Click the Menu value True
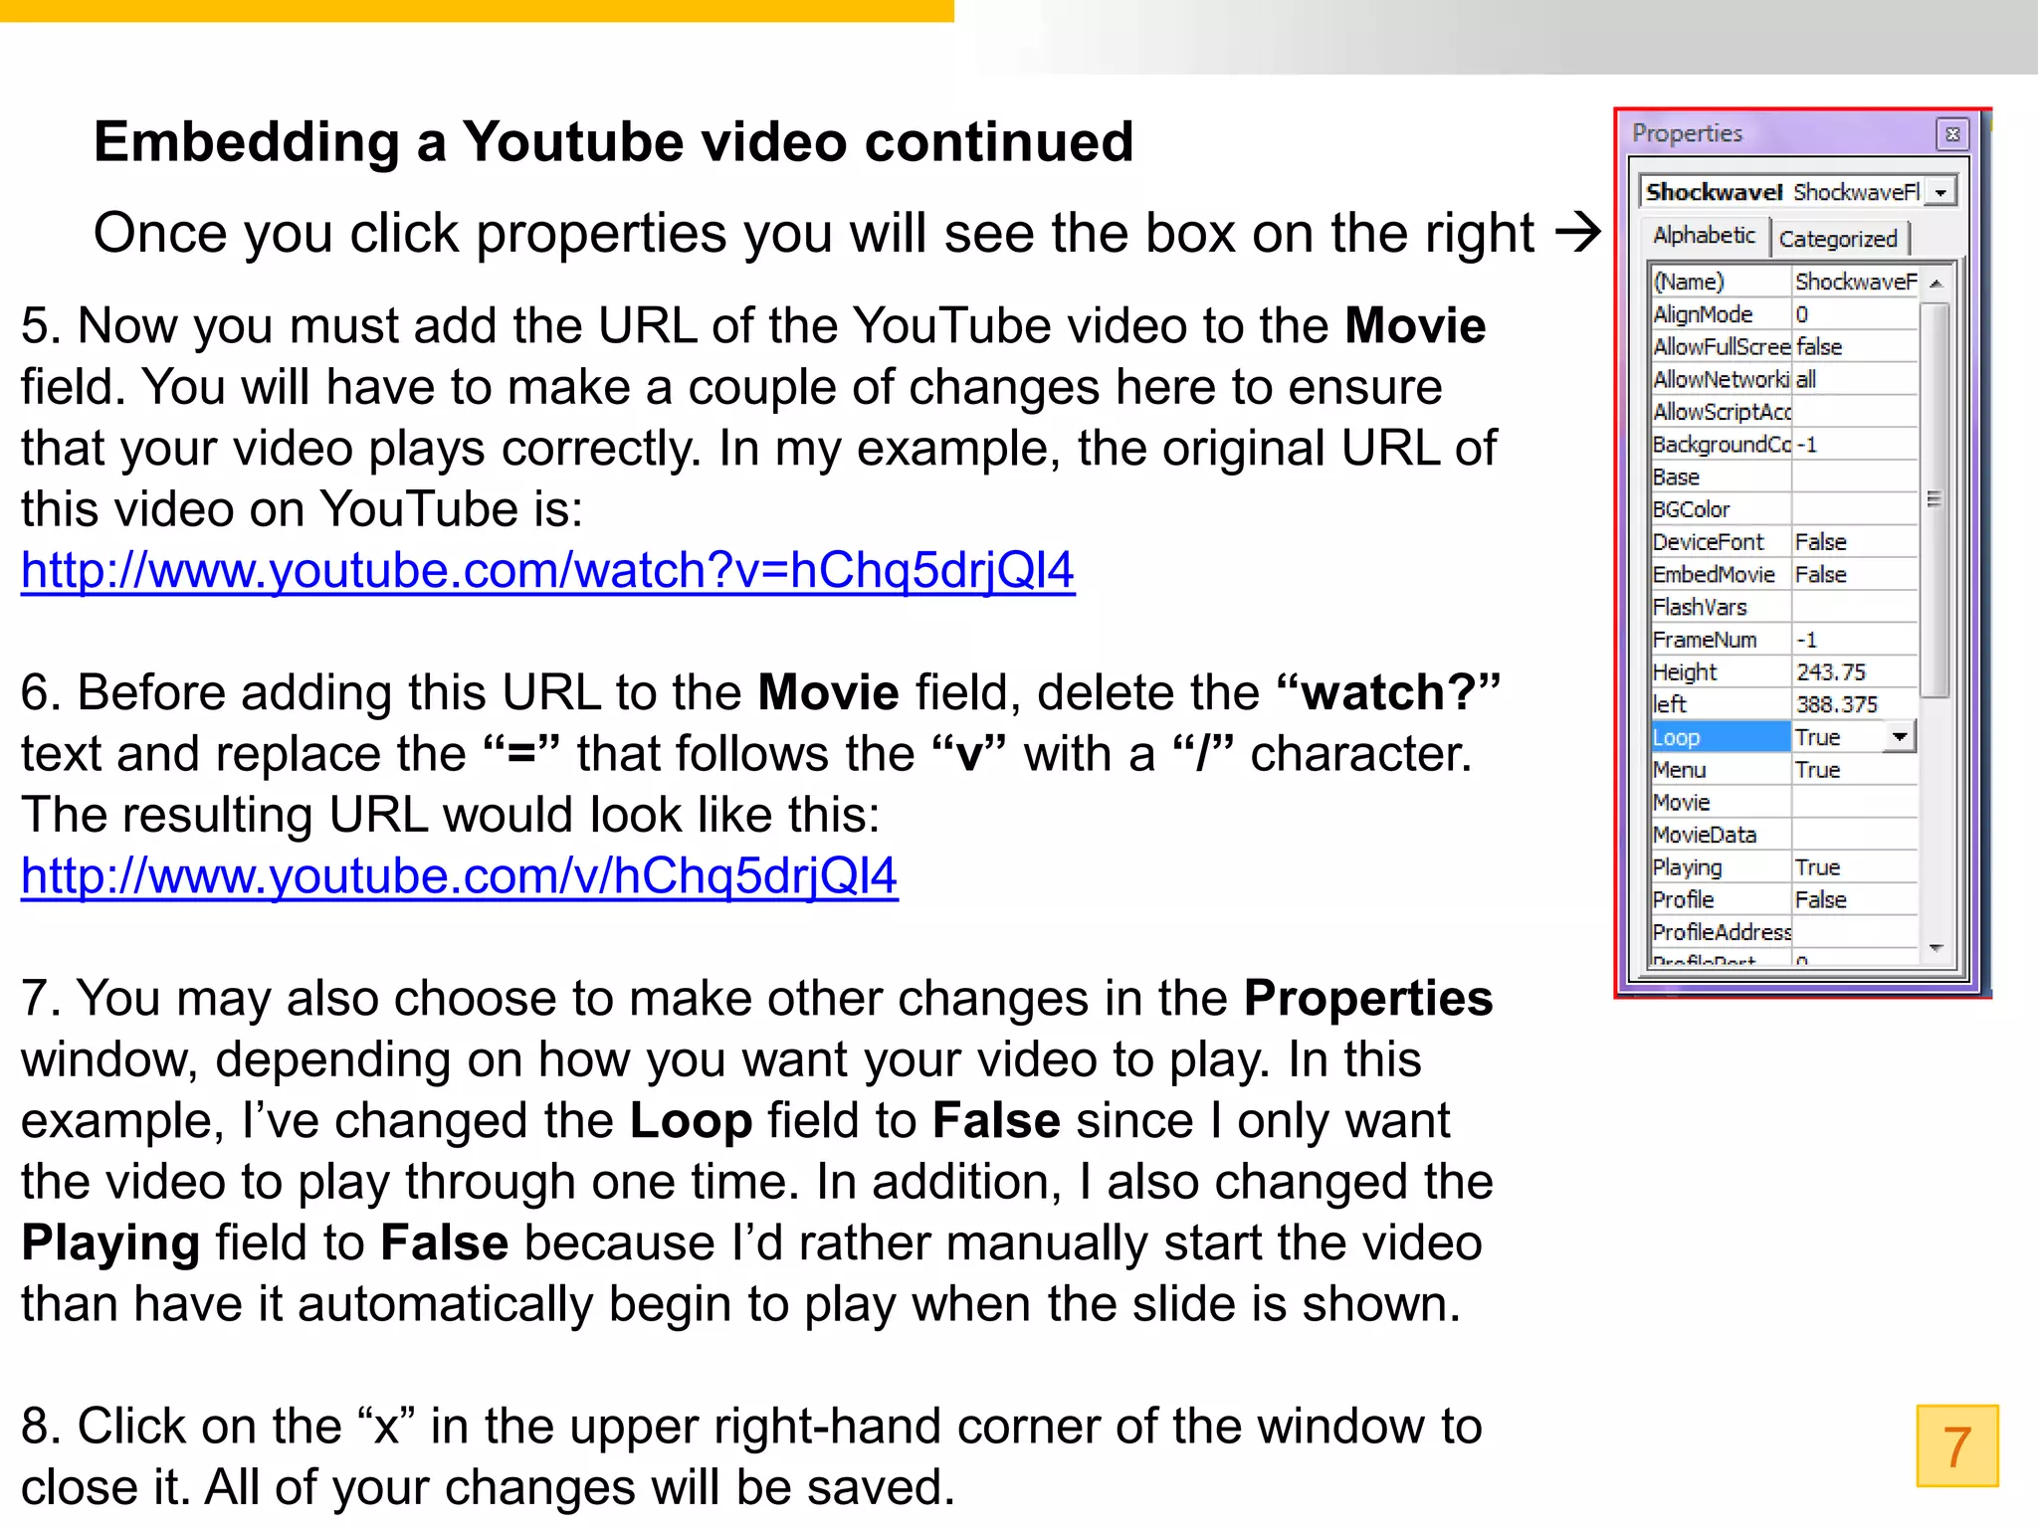Image resolution: width=2038 pixels, height=1528 pixels. pos(1855,769)
